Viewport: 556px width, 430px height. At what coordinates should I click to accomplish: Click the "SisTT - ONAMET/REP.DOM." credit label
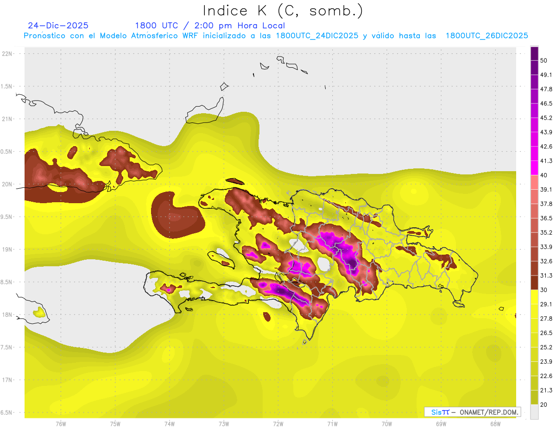472,412
